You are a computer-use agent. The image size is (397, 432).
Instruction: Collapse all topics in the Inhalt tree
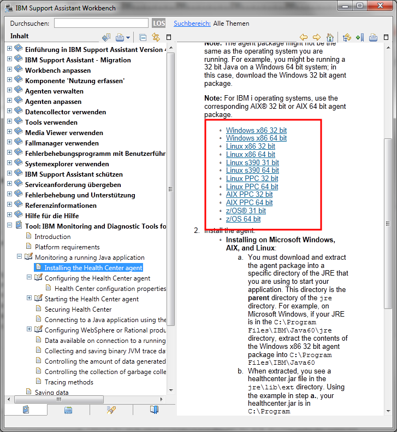pos(143,37)
